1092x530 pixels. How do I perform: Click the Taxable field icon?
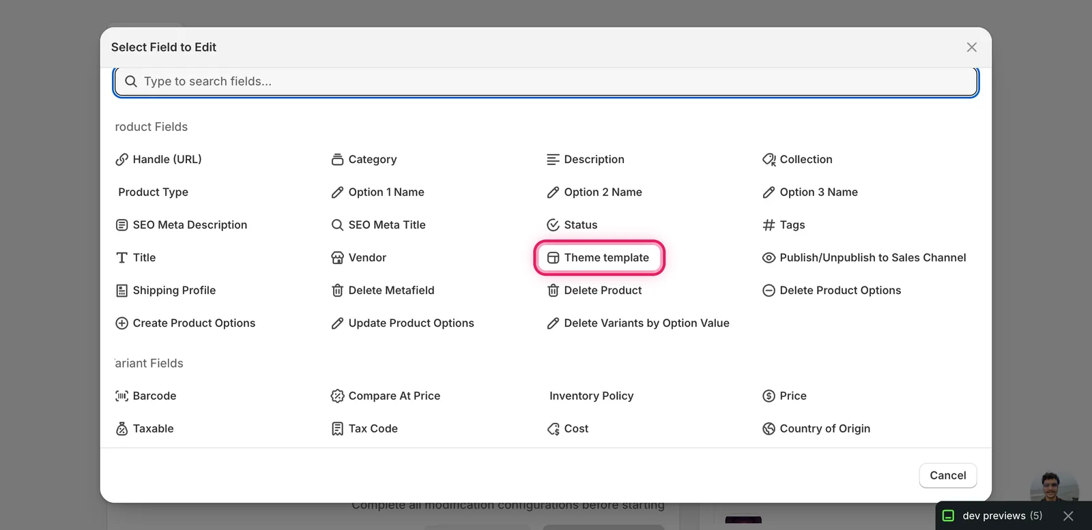click(121, 429)
